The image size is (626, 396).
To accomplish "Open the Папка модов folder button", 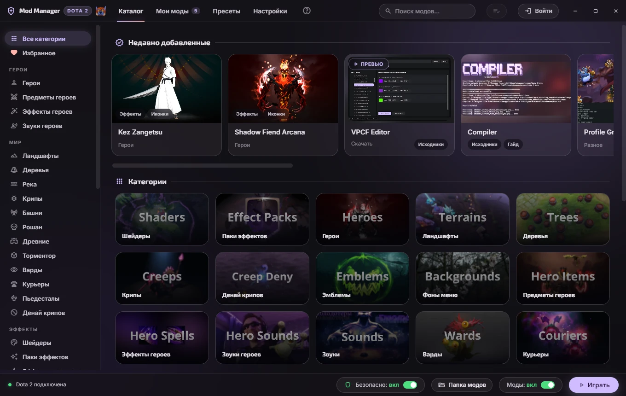I will click(x=462, y=385).
